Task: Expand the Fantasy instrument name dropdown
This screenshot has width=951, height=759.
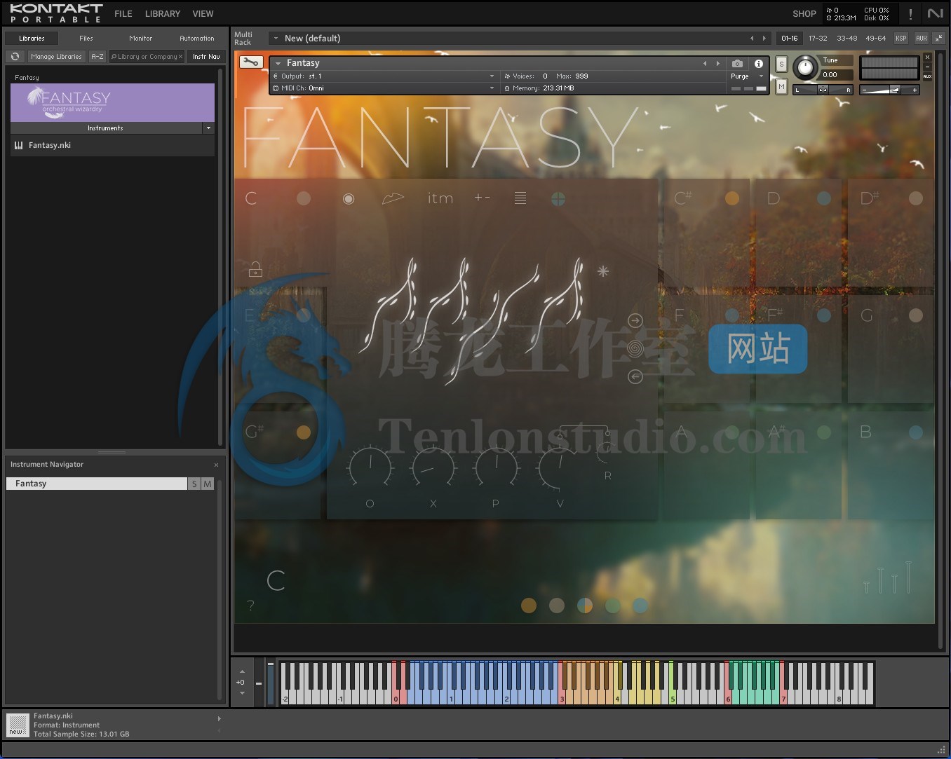Action: [278, 63]
